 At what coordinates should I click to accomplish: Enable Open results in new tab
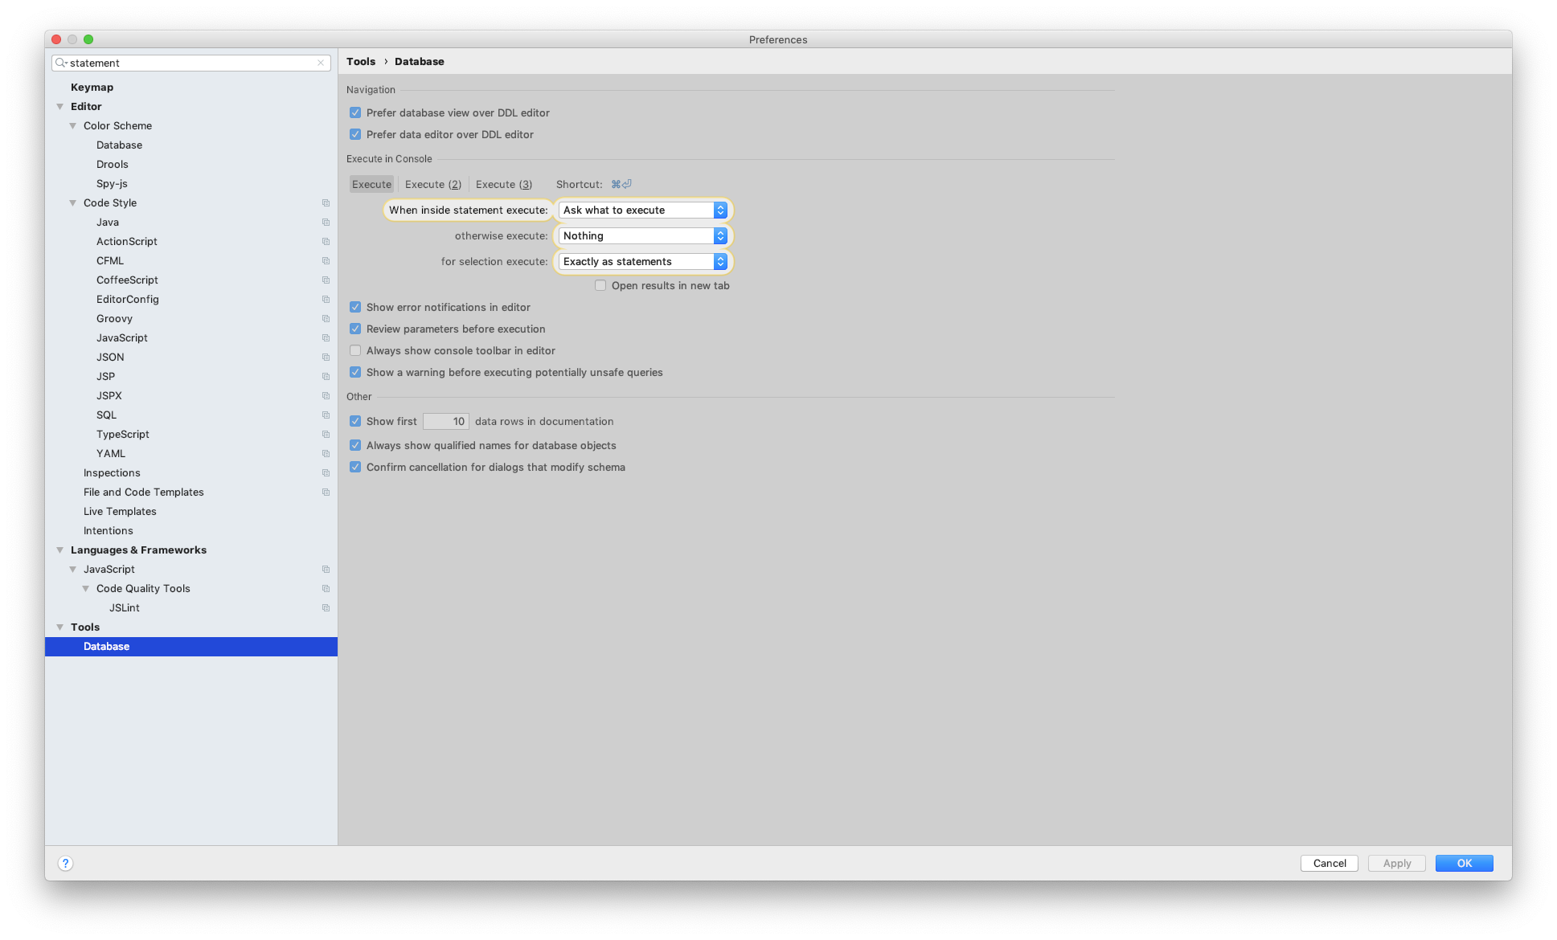coord(600,285)
